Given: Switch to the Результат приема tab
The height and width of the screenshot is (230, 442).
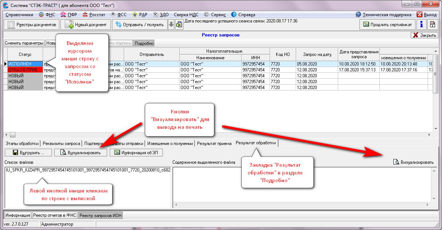Looking at the screenshot, I should point(214,144).
